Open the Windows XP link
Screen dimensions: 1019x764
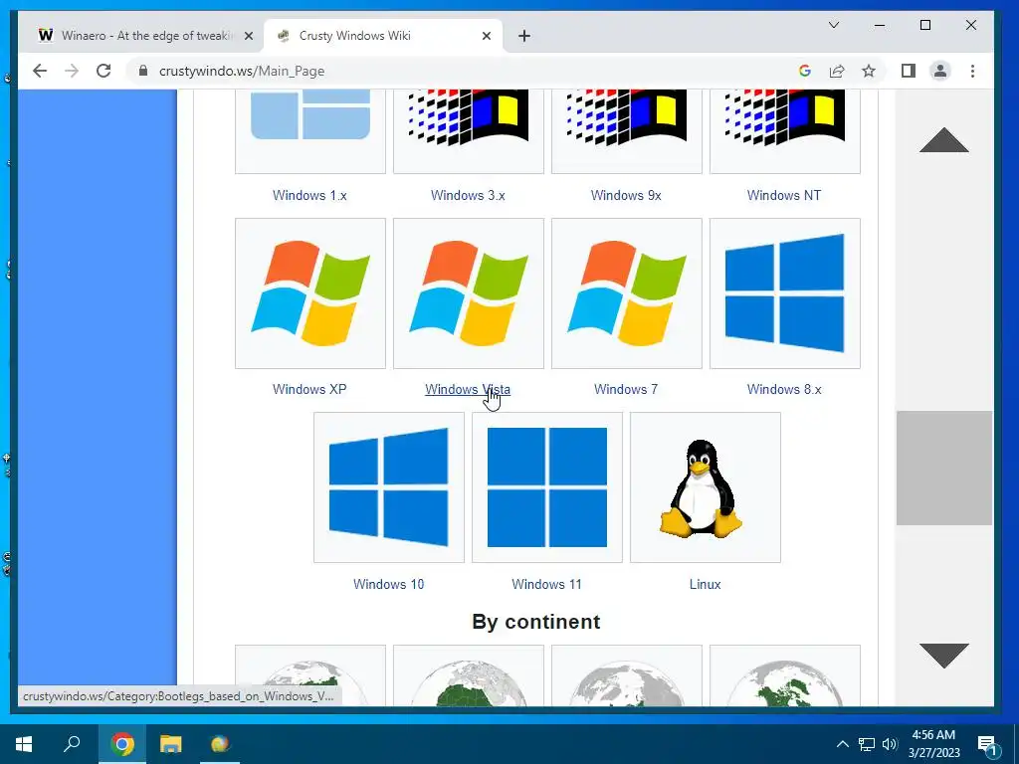click(309, 389)
